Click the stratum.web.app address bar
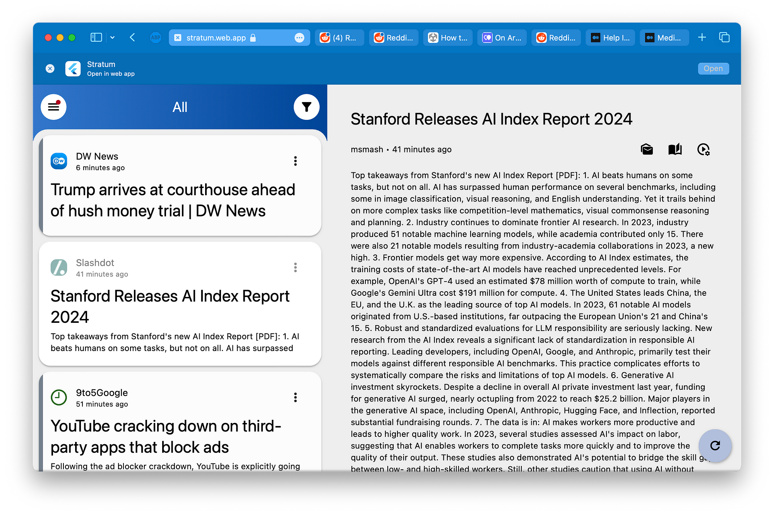Screen dimensions: 774x515 [x=239, y=38]
